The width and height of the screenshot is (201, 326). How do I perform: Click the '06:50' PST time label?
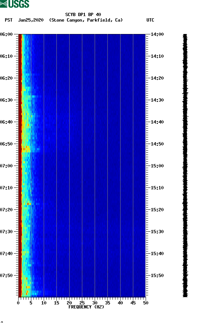coord(7,144)
